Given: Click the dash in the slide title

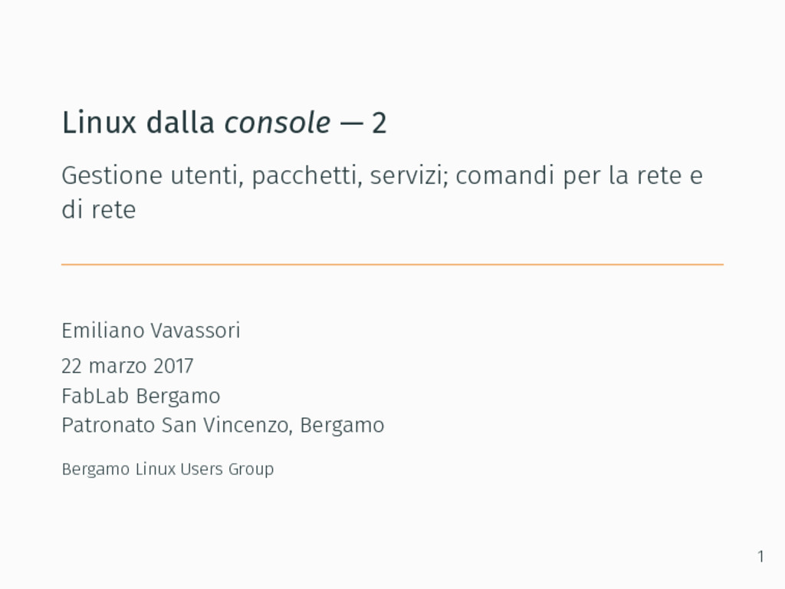Looking at the screenshot, I should pos(351,124).
